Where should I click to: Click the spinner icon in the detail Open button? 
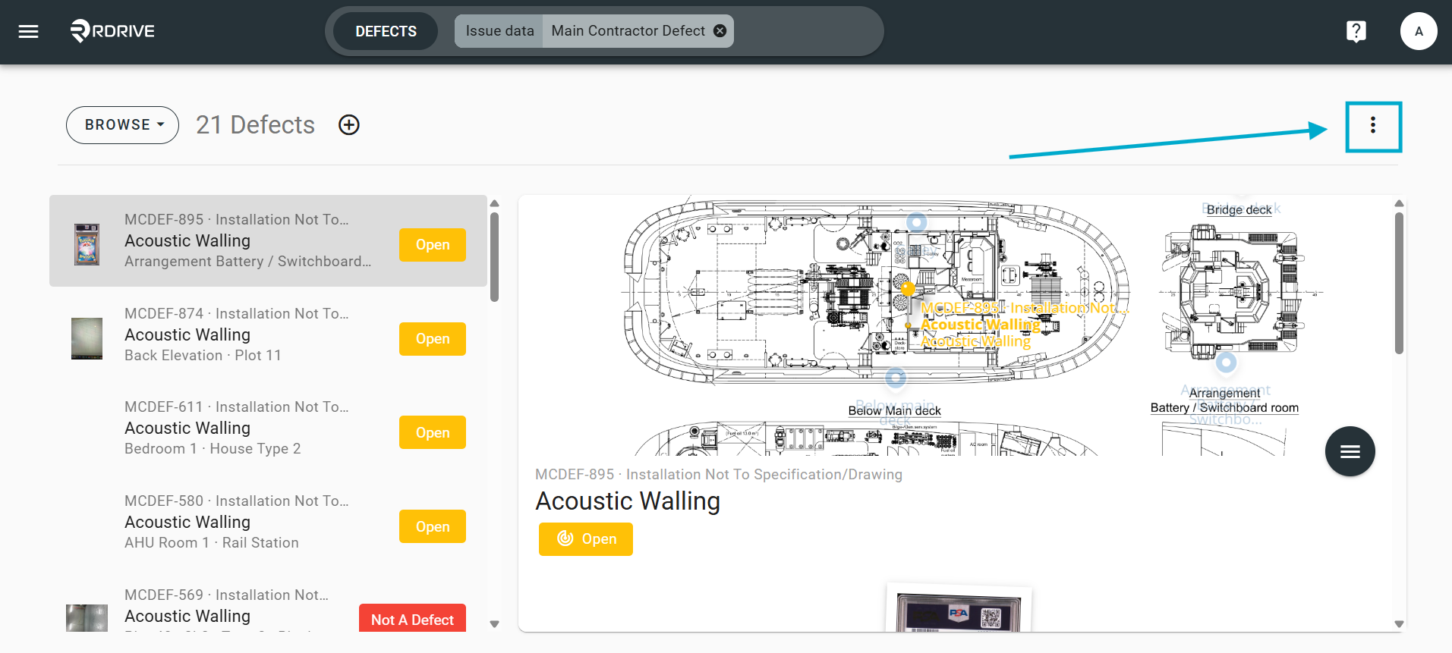(565, 538)
